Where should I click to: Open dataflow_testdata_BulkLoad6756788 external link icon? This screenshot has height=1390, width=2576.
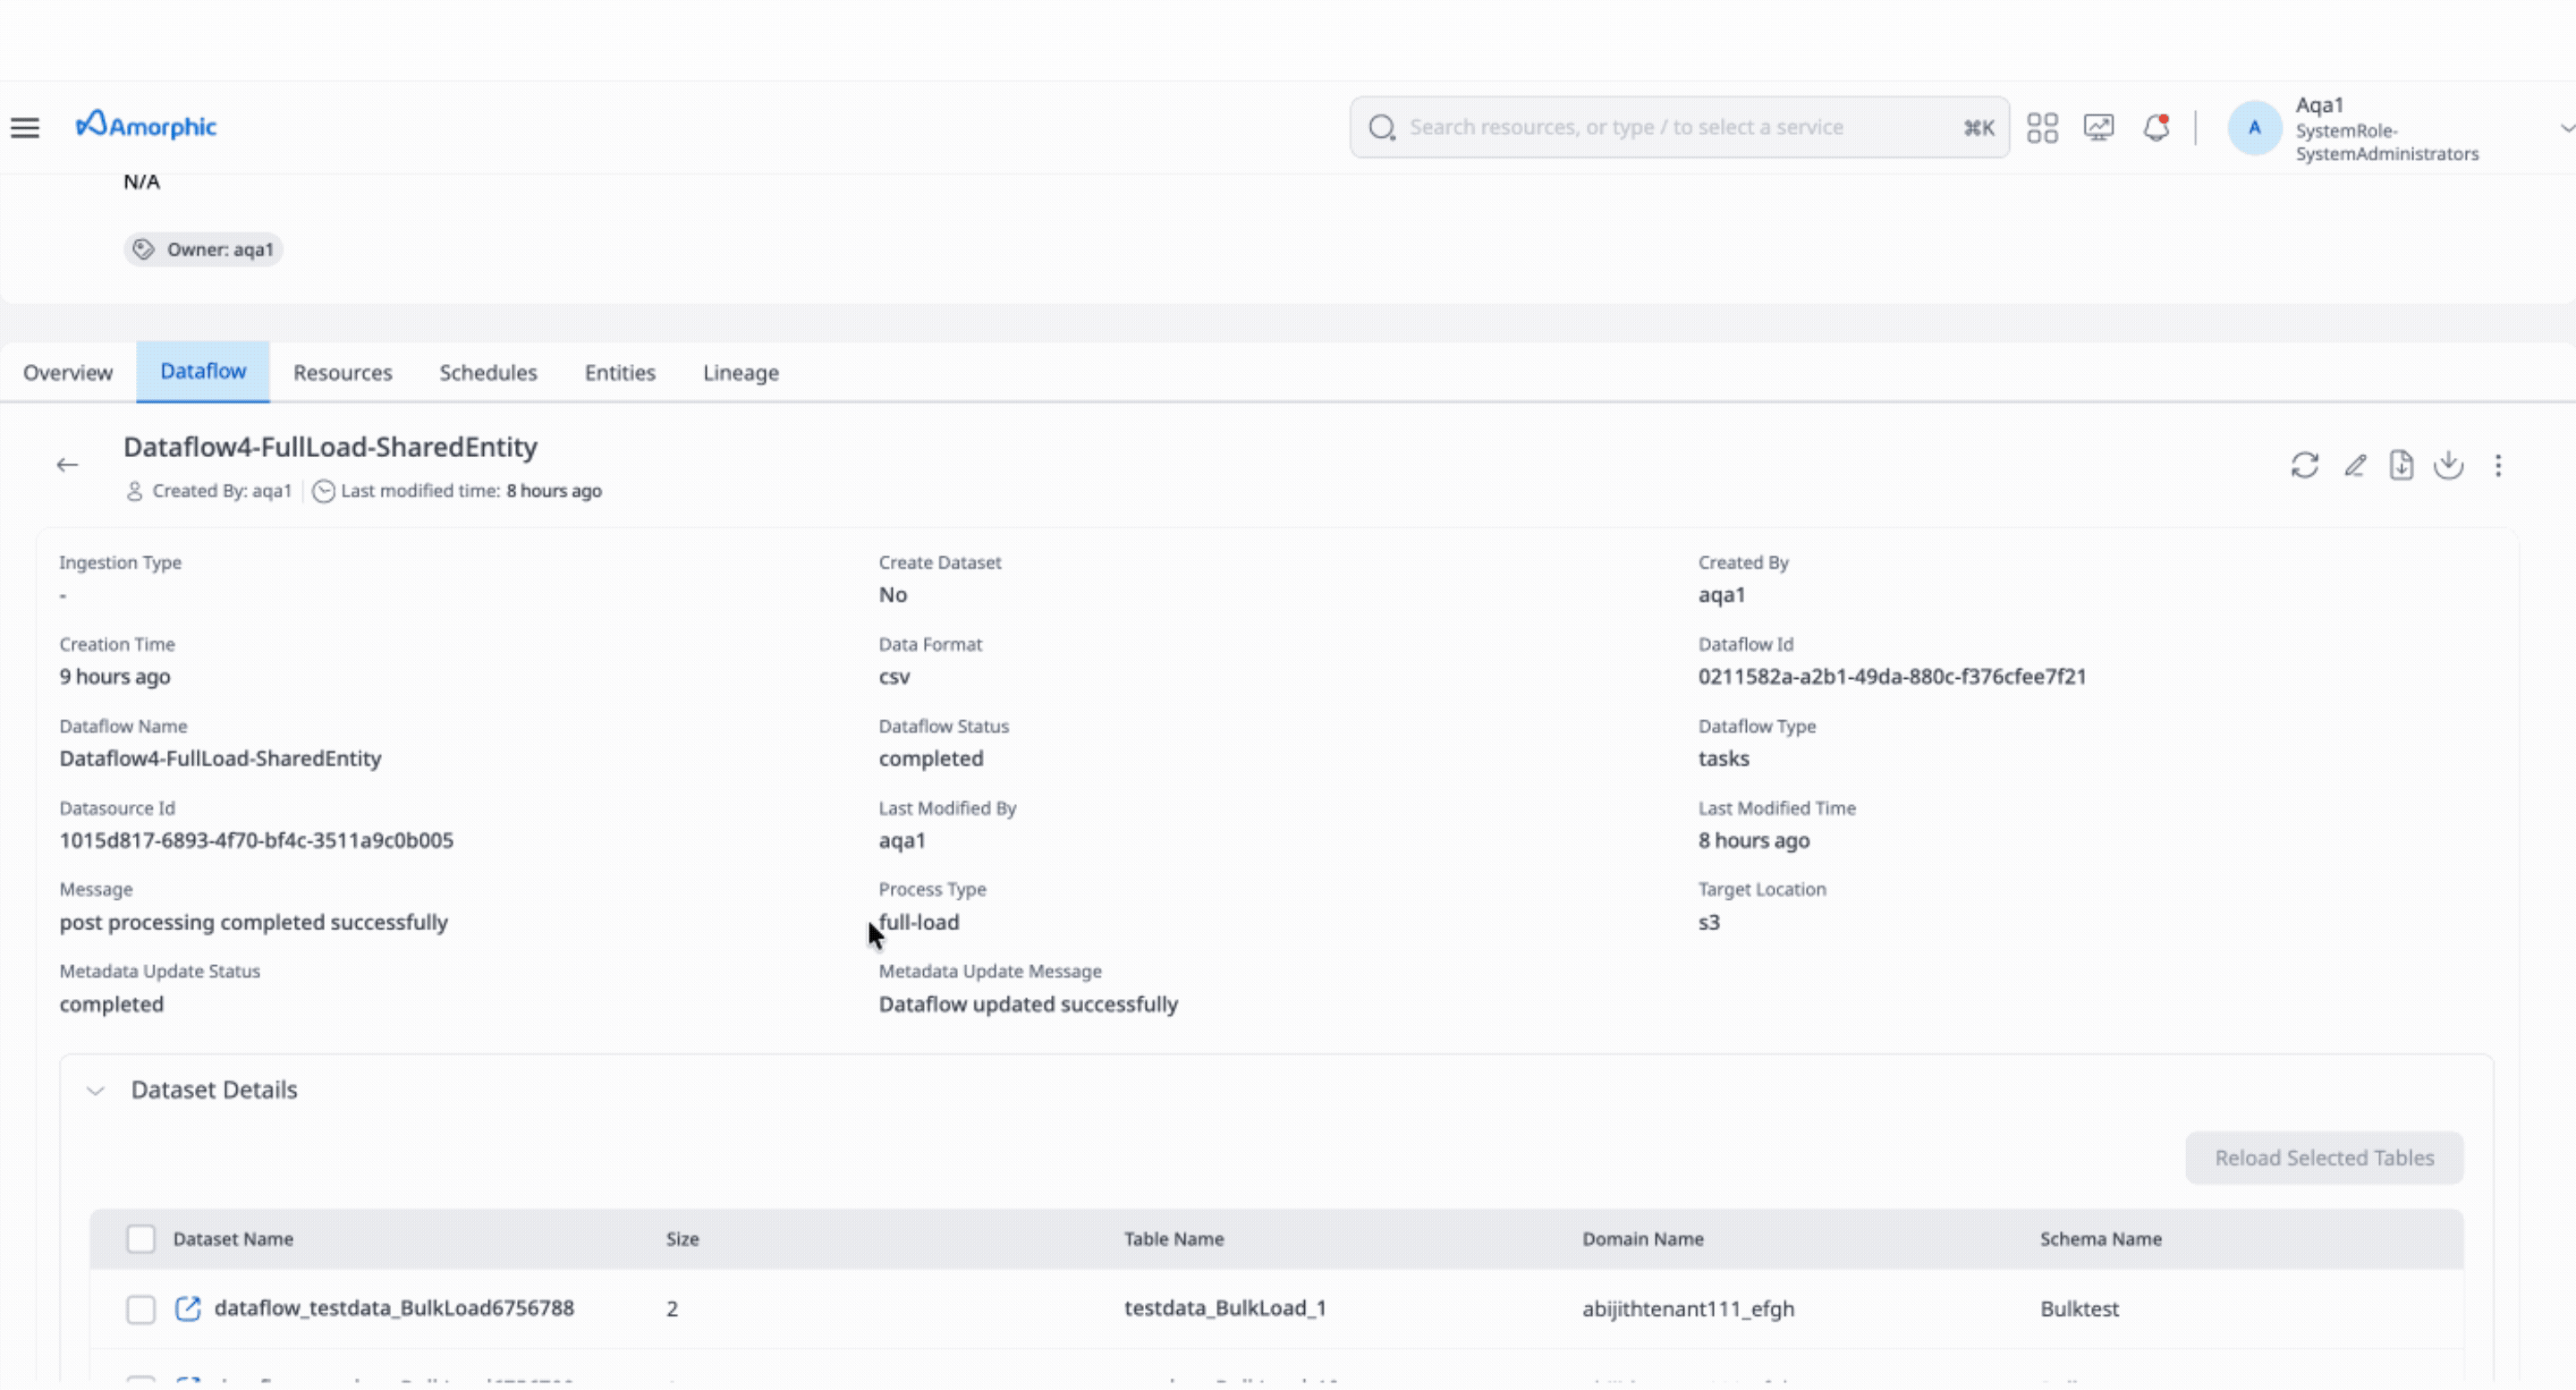click(188, 1308)
